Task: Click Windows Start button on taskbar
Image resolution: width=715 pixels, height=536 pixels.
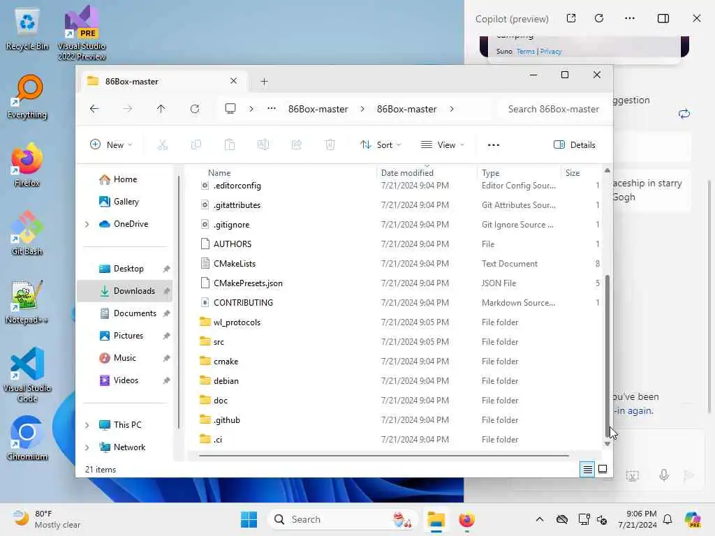Action: pos(249,519)
